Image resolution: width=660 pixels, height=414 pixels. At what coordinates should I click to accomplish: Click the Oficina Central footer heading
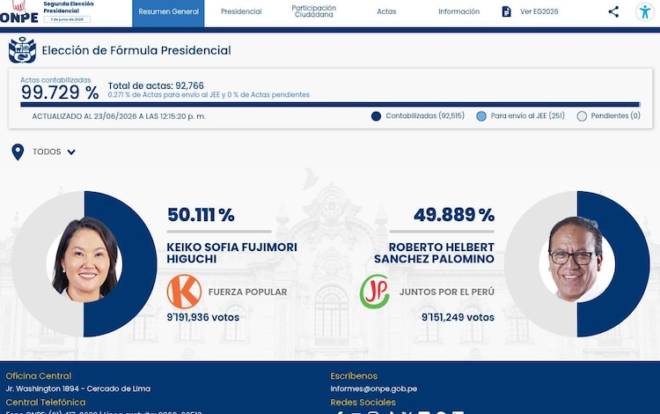[x=39, y=376]
